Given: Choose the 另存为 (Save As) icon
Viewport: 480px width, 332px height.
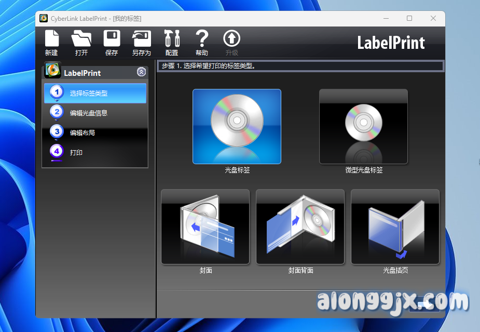Looking at the screenshot, I should 141,39.
